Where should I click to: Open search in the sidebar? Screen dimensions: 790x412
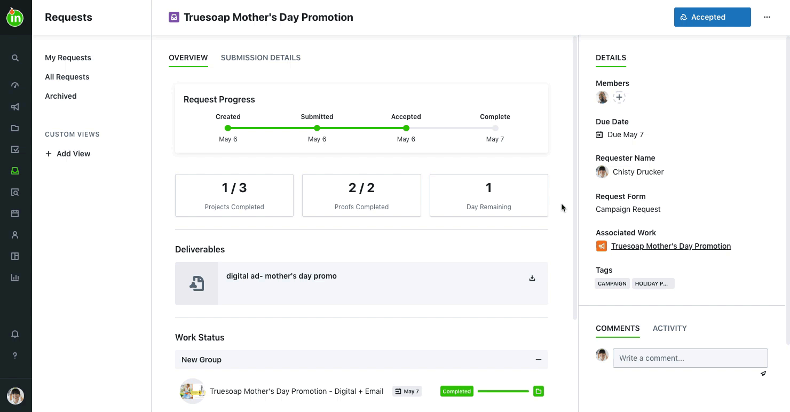15,58
